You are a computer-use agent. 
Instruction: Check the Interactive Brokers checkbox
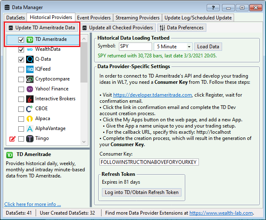coord(21,99)
